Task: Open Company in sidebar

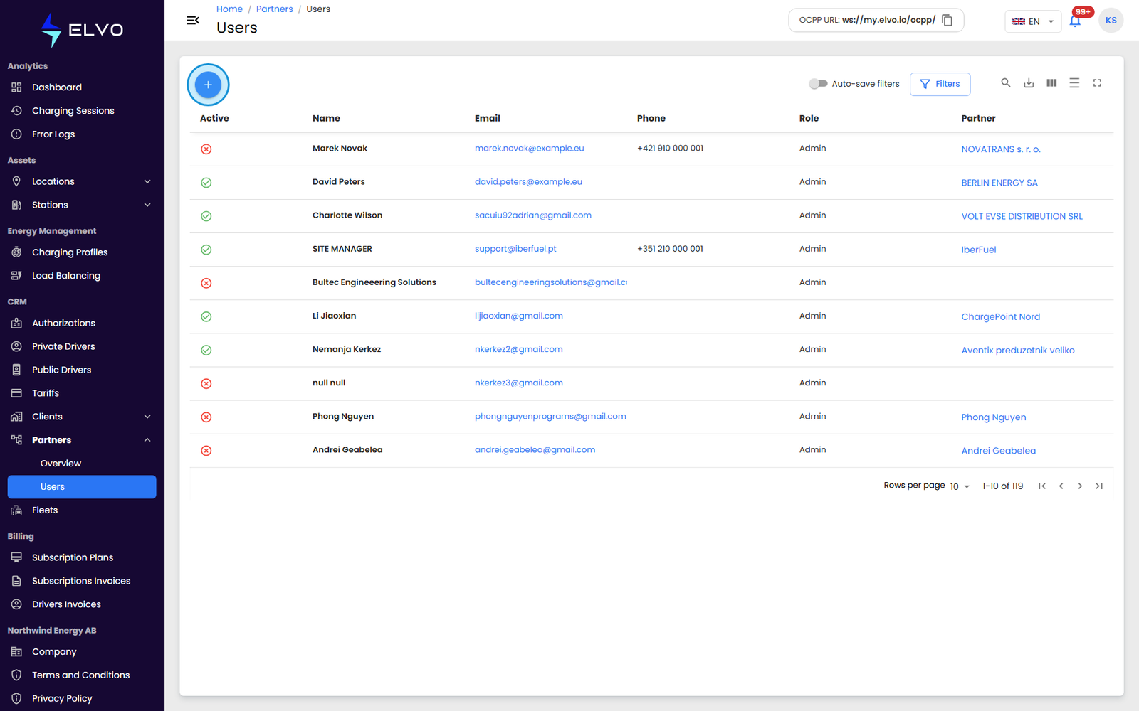Action: (82, 652)
